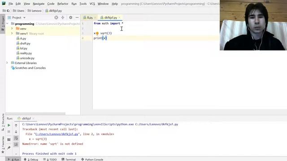Image resolution: width=287 pixels, height=161 pixels.
Task: Open the Refactor menu
Action: click(63, 4)
